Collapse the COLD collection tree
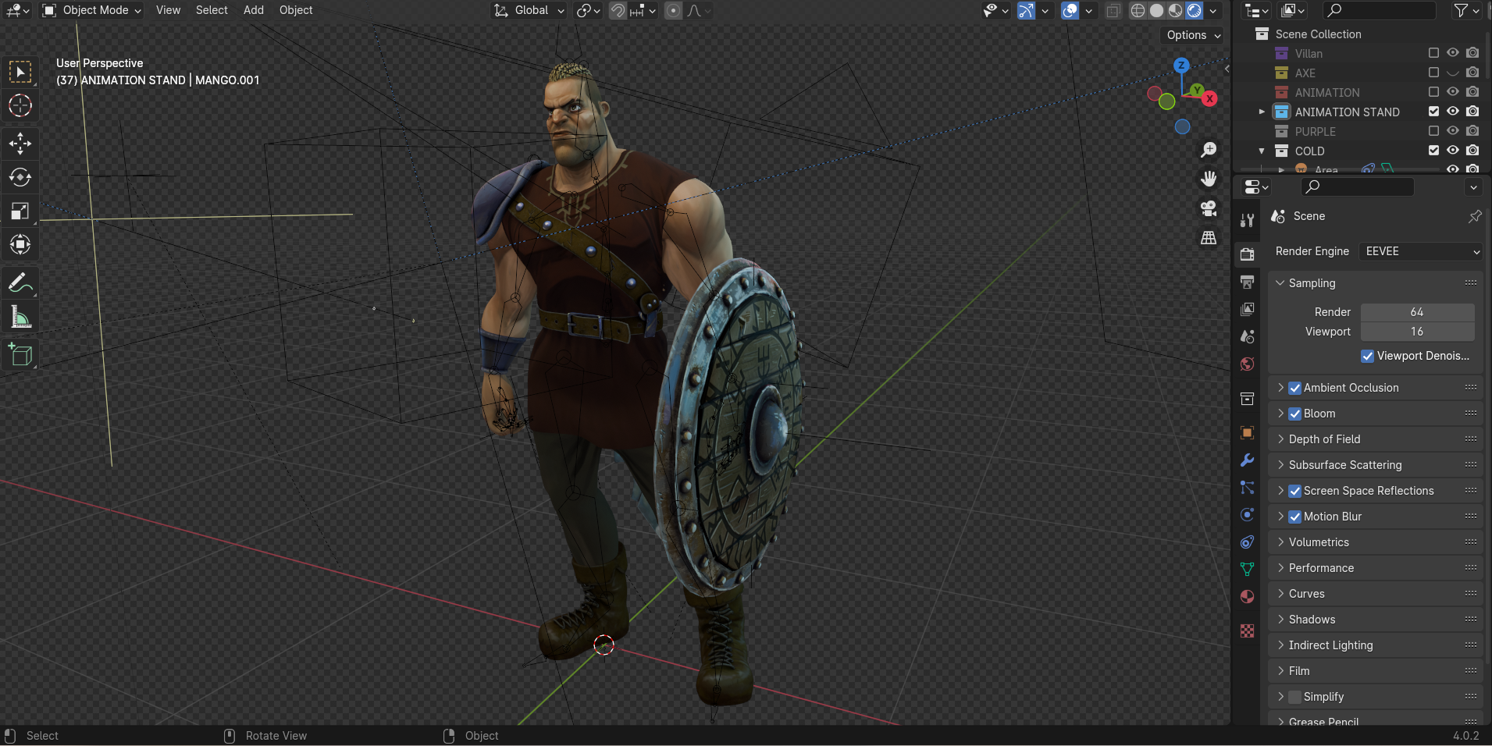 1262,151
